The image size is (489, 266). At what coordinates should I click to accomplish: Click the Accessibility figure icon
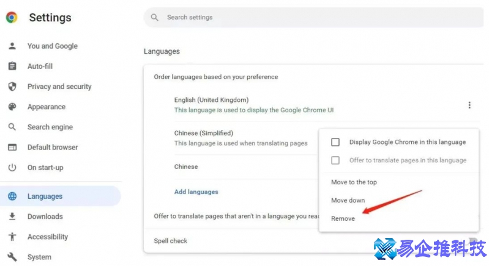[12, 237]
